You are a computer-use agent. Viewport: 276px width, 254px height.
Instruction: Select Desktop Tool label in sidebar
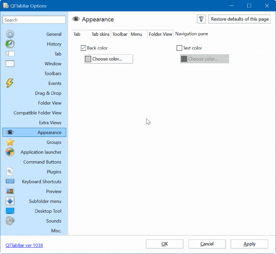(48, 211)
